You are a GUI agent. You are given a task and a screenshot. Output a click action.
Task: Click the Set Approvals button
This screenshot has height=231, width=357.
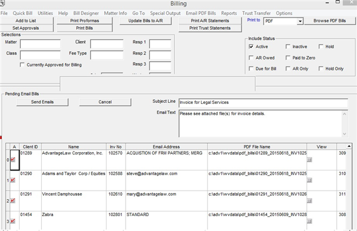click(26, 28)
